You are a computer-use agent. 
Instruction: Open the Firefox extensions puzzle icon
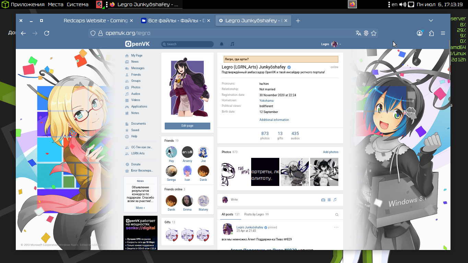(x=431, y=33)
